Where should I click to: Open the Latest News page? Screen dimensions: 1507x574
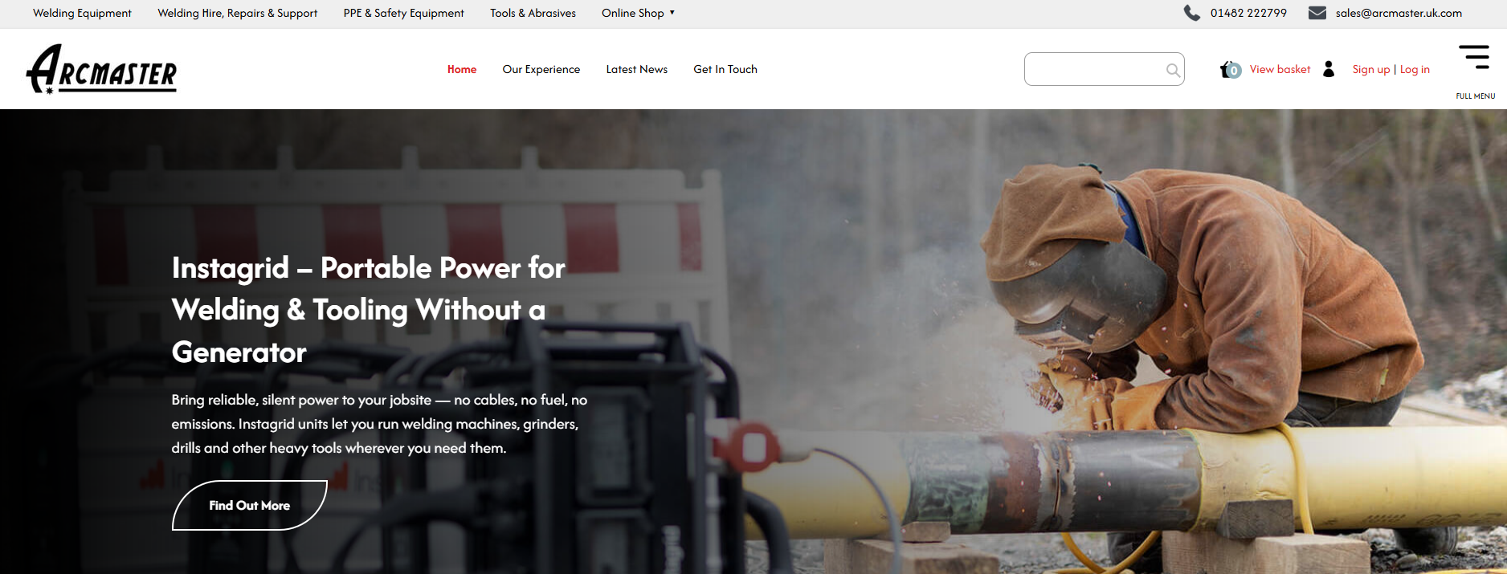[636, 69]
